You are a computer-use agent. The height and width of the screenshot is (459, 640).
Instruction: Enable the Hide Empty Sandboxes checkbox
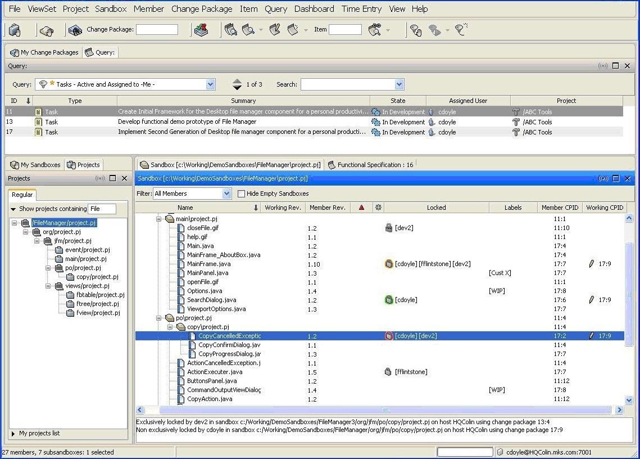[240, 193]
